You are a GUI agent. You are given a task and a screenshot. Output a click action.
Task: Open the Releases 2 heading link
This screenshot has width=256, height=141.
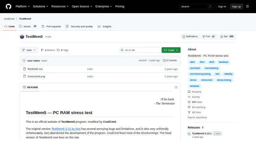(196, 128)
